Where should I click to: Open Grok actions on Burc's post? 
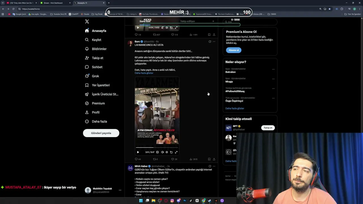pos(210,42)
